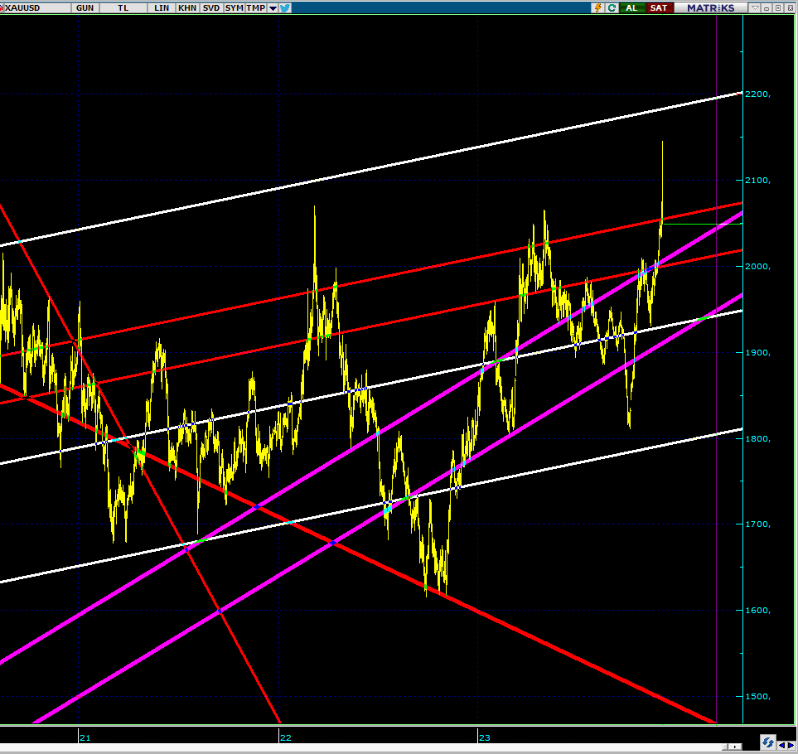Click the 1500 price axis label

(x=757, y=697)
